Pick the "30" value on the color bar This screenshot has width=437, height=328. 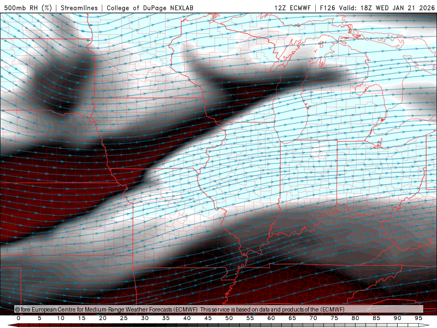[145, 318]
